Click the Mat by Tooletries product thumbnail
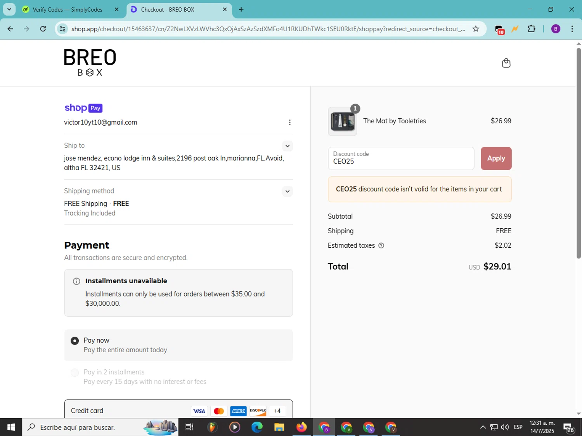This screenshot has width=582, height=436. [342, 121]
